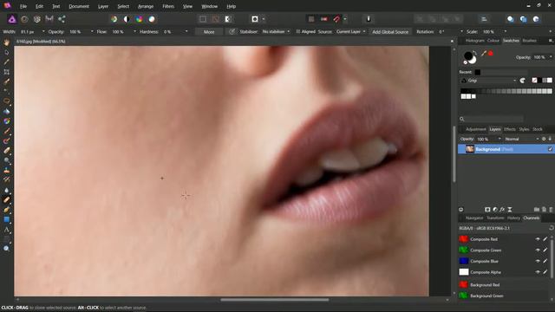Hide the Composite Green channel eye
This screenshot has height=312, width=555.
pyautogui.click(x=538, y=250)
